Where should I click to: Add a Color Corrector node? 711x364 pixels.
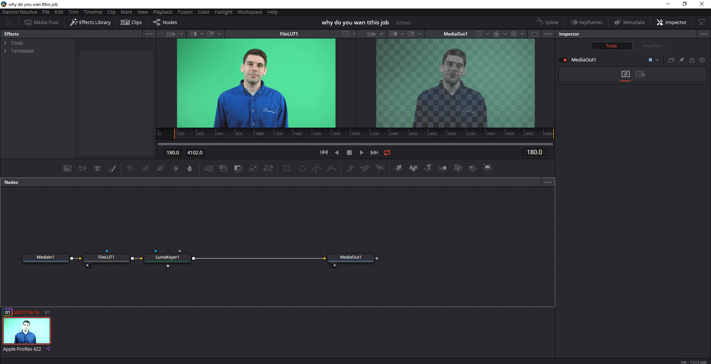coord(130,168)
